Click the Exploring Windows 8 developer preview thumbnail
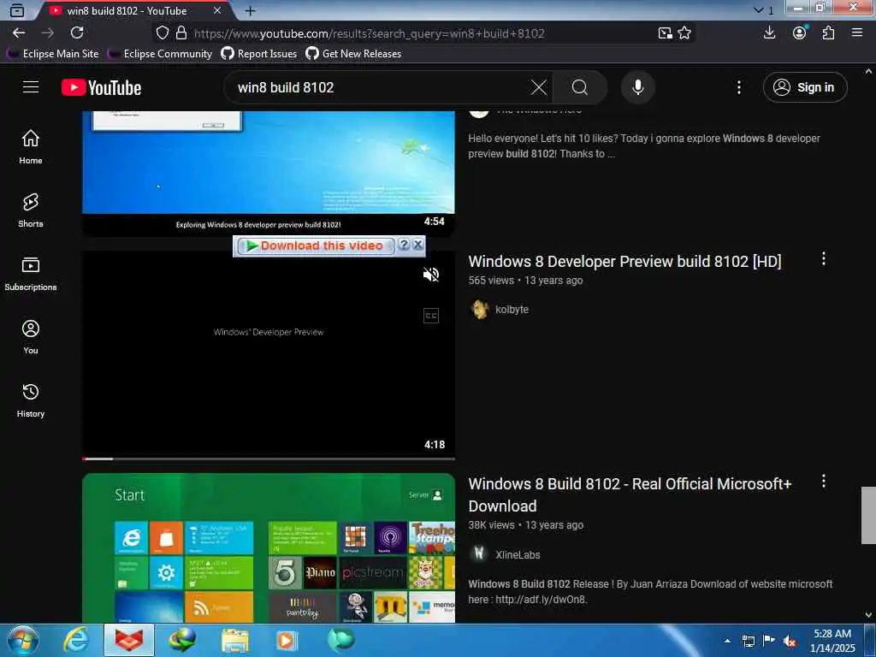The image size is (876, 657). coord(269,173)
